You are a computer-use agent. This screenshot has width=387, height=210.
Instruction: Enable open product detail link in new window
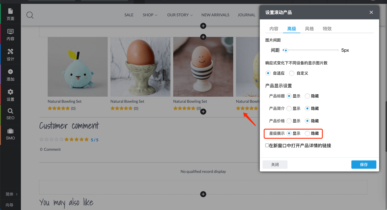tap(267, 145)
